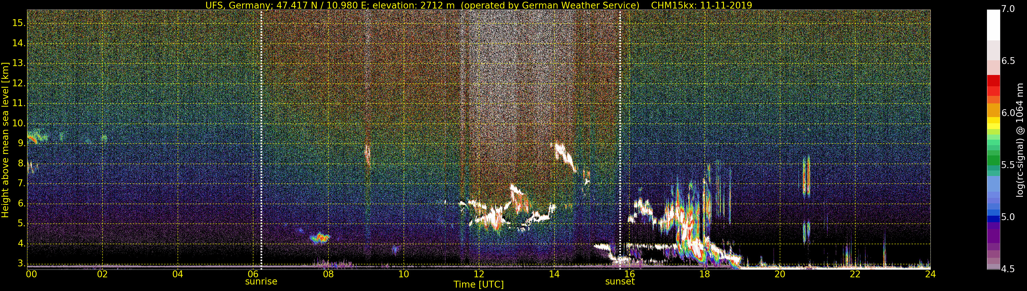Click the "08" time axis tick label
This screenshot has width=1027, height=291.
tap(328, 274)
